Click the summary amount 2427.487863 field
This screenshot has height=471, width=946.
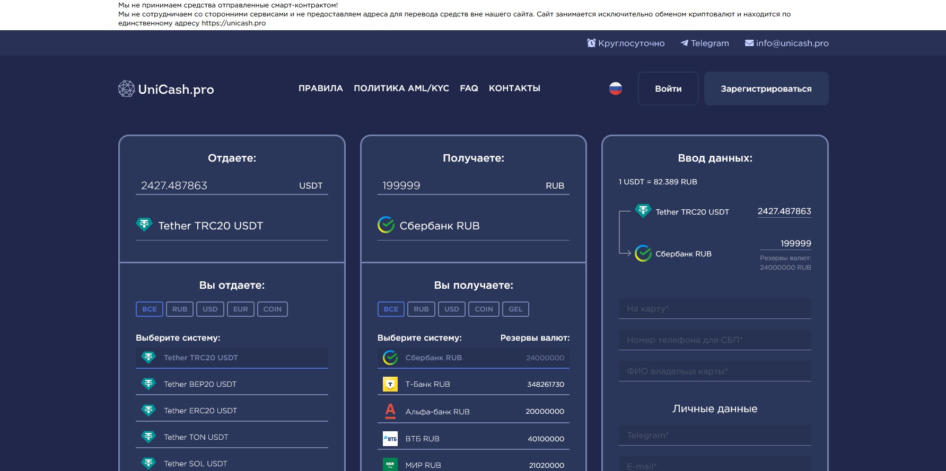point(784,211)
